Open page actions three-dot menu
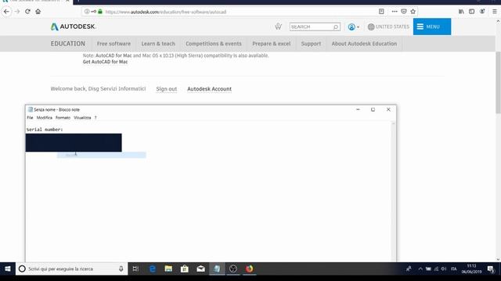 (x=395, y=12)
